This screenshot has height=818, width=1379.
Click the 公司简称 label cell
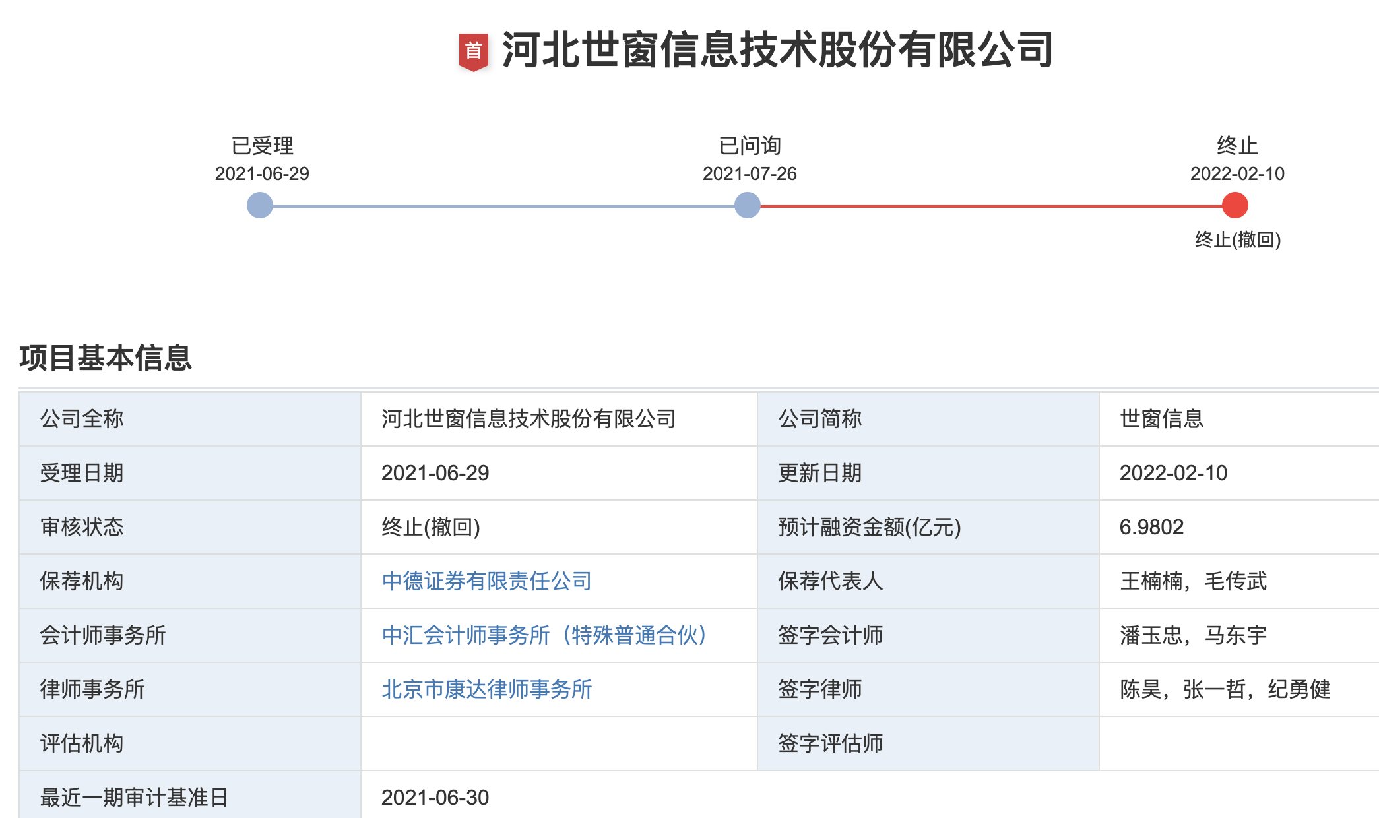click(x=928, y=419)
